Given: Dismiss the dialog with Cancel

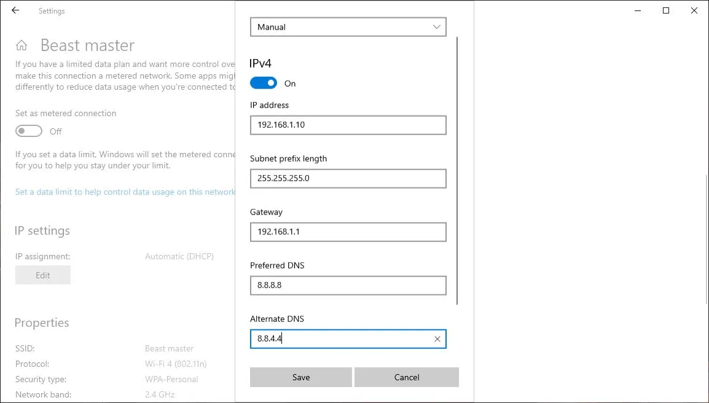Looking at the screenshot, I should click(406, 377).
